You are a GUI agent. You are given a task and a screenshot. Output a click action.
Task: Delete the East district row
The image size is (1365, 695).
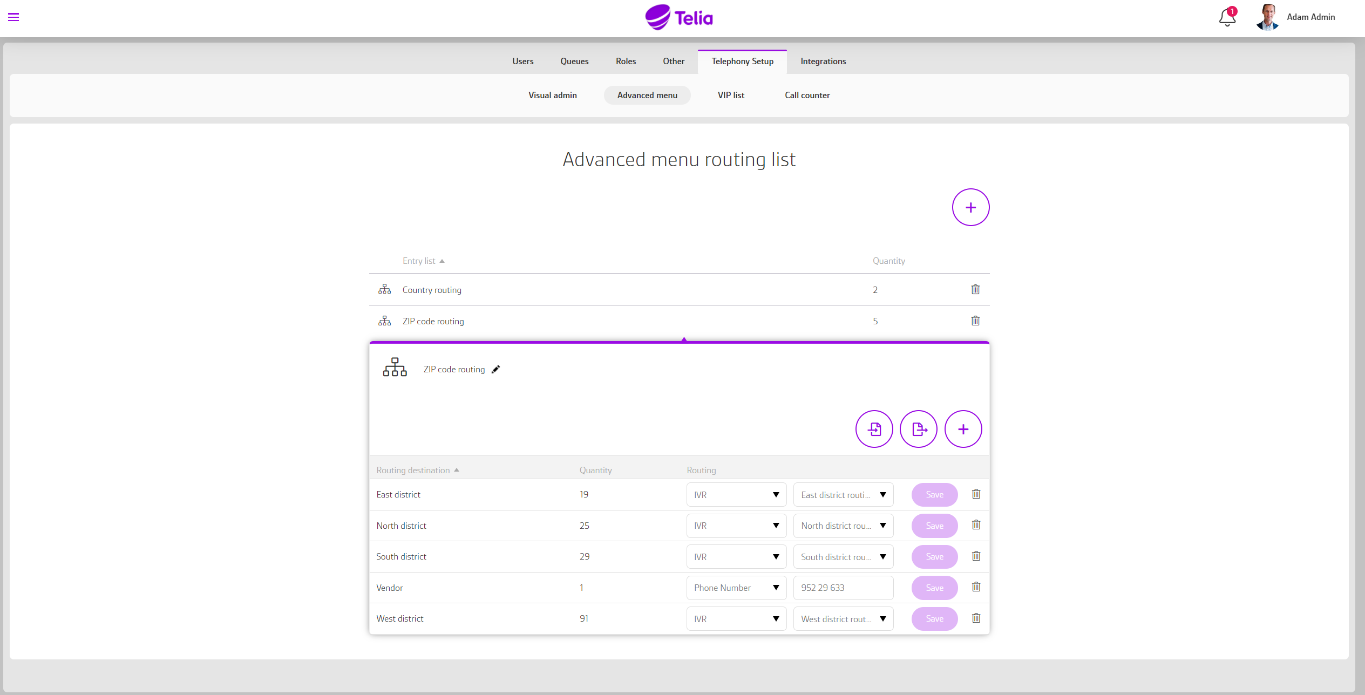(x=976, y=494)
